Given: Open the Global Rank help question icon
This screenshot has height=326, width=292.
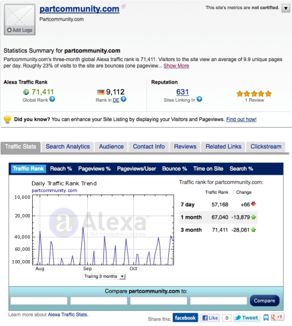Looking at the screenshot, I should pyautogui.click(x=52, y=99).
